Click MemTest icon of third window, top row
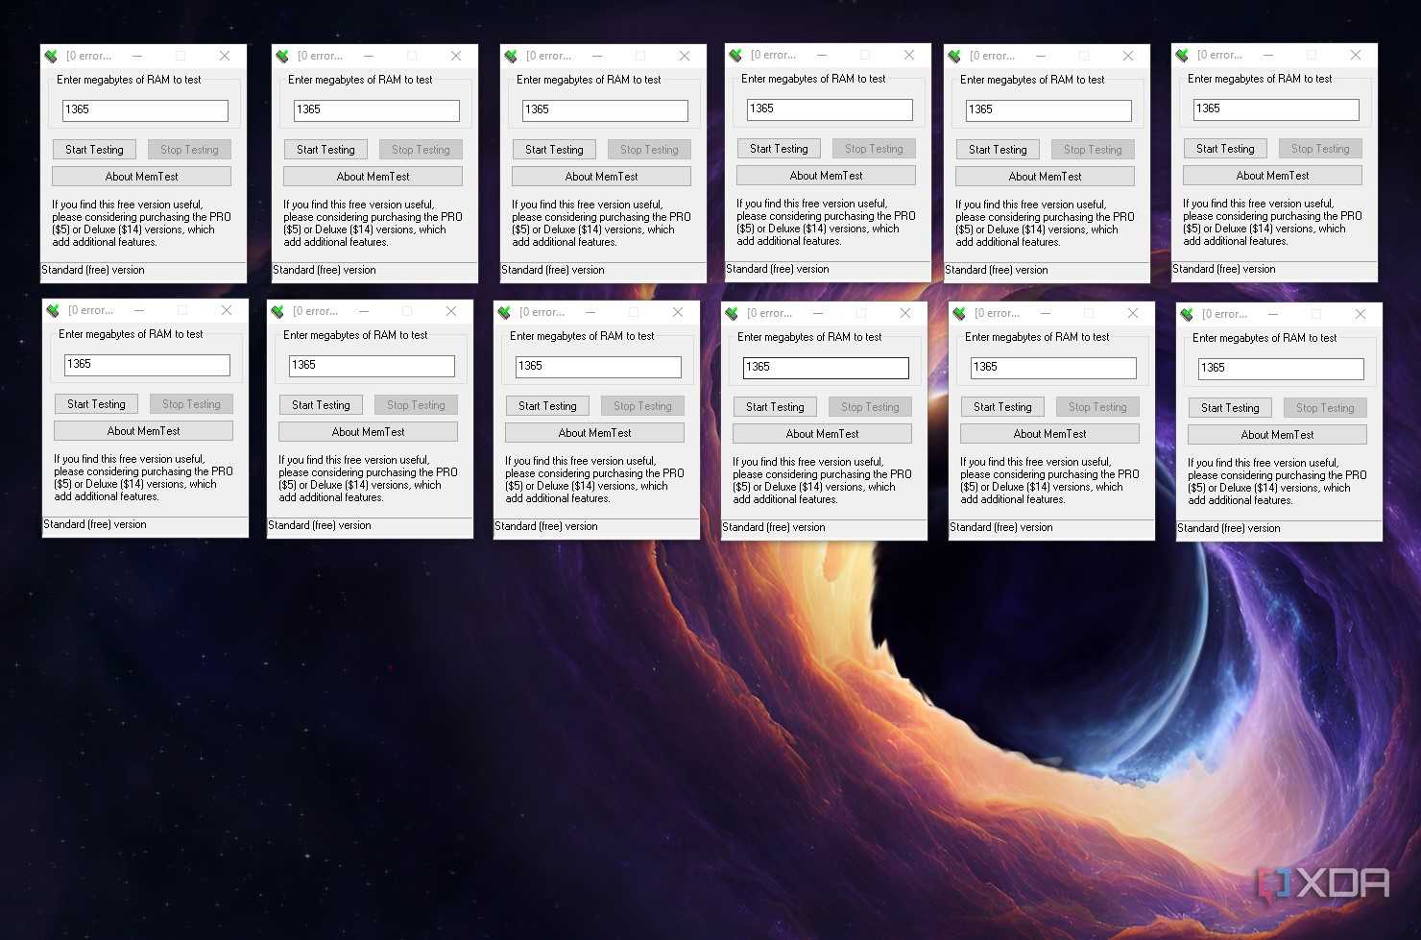This screenshot has height=940, width=1421. coord(512,57)
